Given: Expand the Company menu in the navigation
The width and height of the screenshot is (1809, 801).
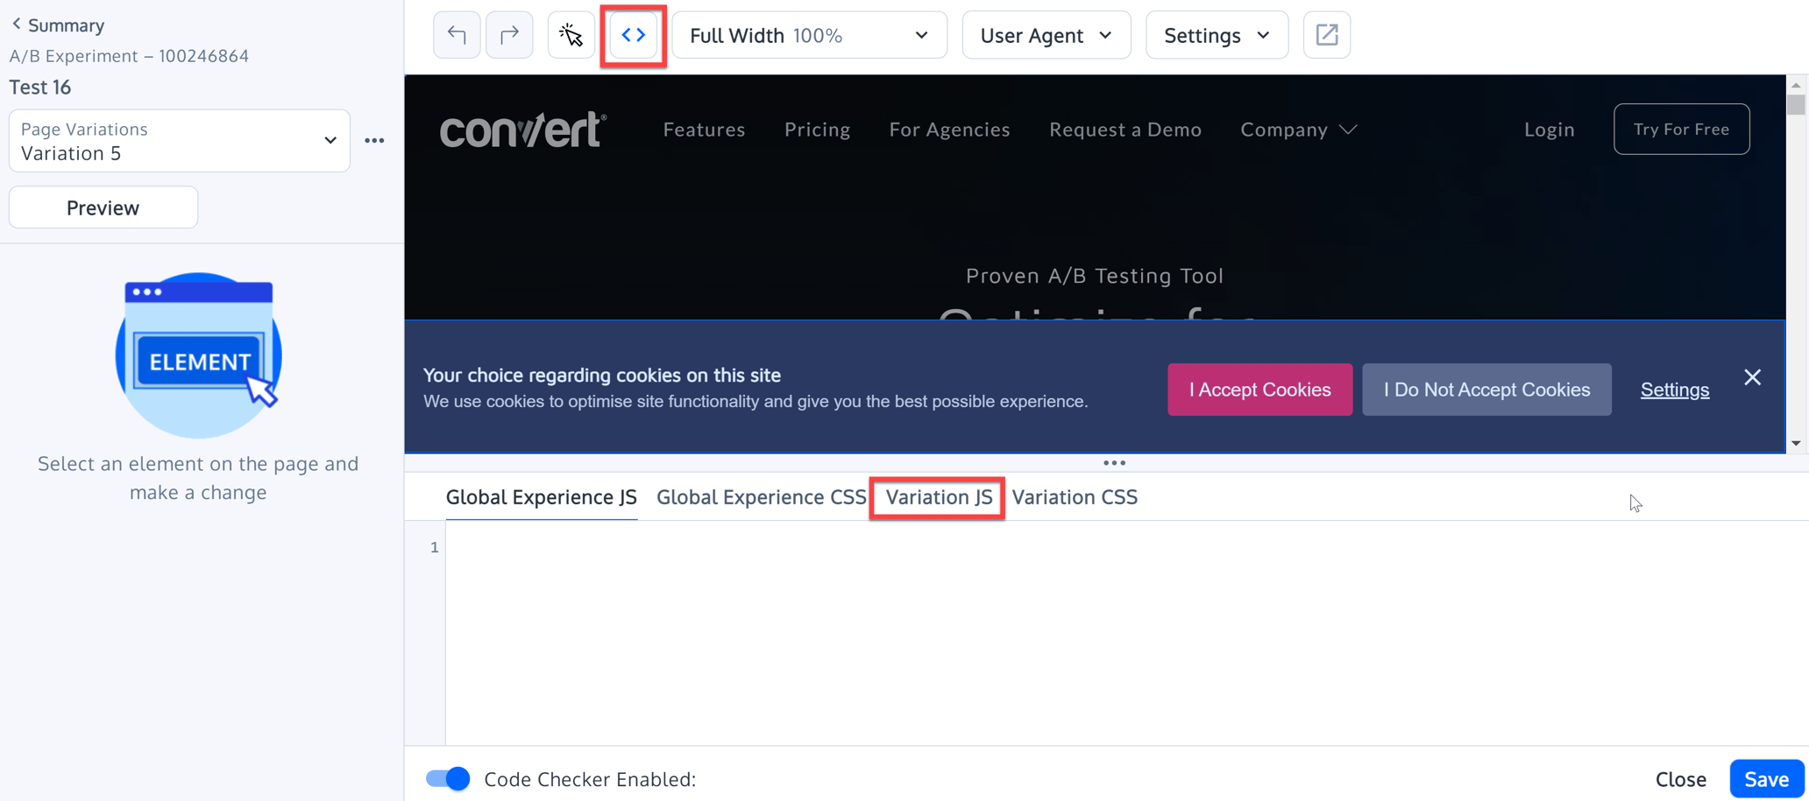Looking at the screenshot, I should 1298,129.
